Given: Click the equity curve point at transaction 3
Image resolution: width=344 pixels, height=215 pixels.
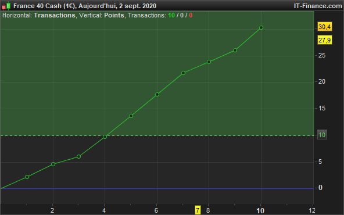Looking at the screenshot, I should 79,156.
